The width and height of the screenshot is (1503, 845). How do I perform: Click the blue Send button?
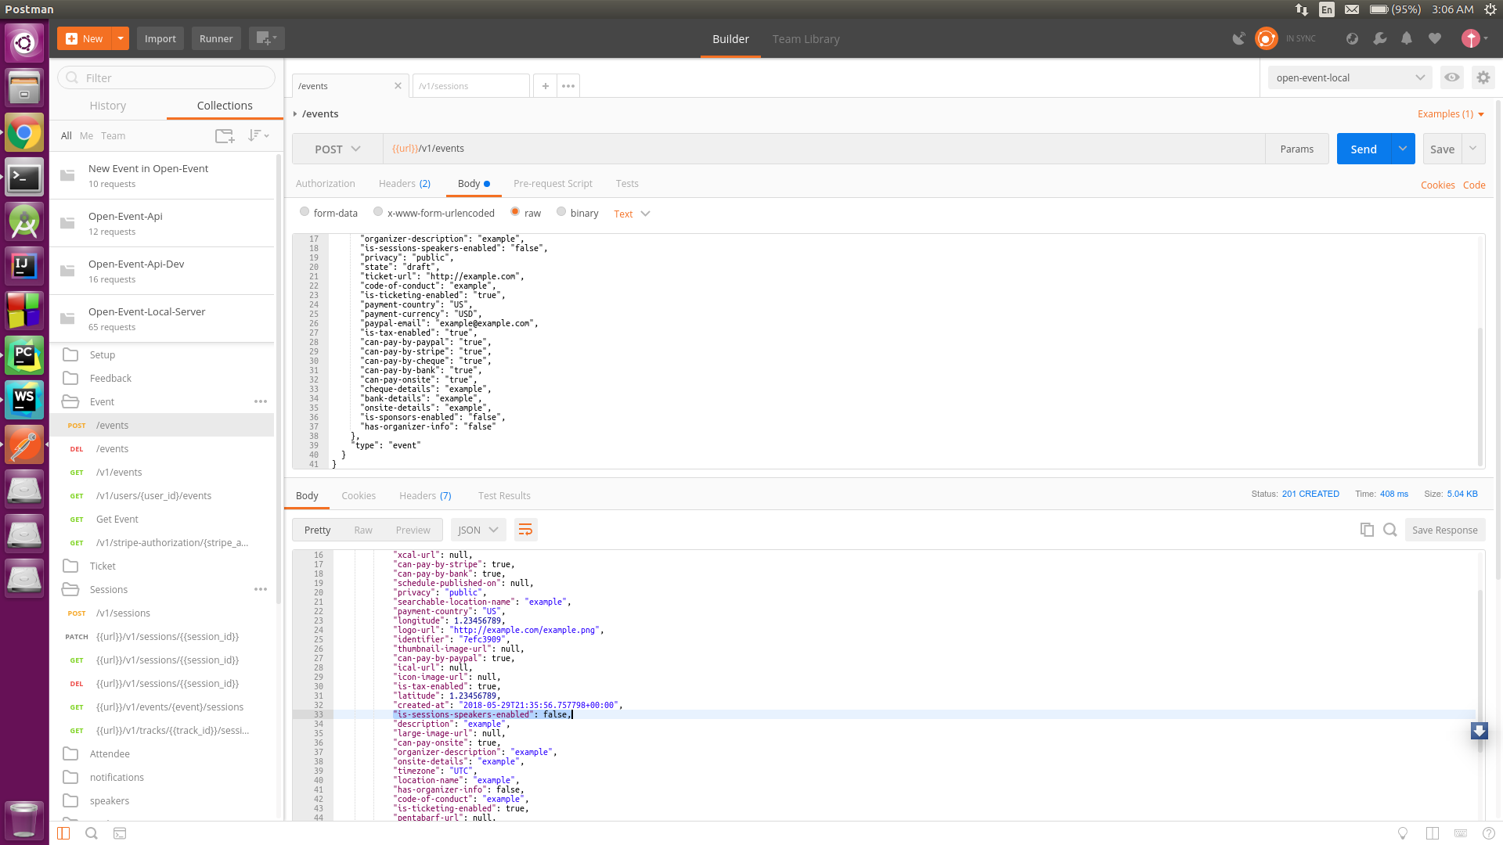click(x=1364, y=149)
